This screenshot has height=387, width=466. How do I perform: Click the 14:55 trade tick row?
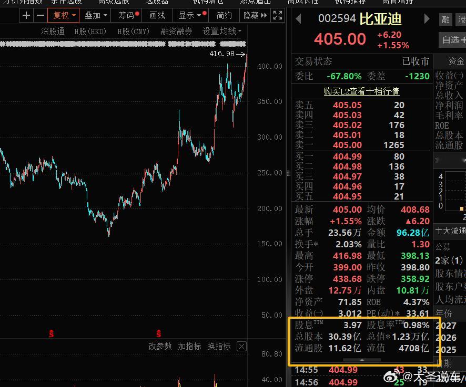[x=361, y=370]
